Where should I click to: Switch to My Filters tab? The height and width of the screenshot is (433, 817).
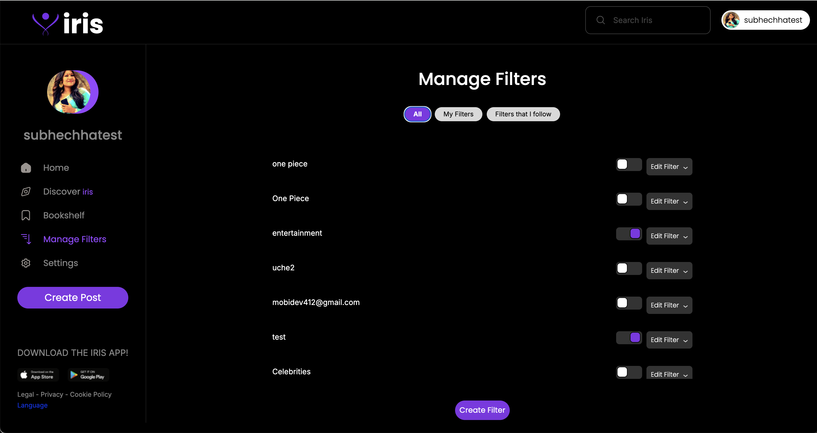click(458, 114)
